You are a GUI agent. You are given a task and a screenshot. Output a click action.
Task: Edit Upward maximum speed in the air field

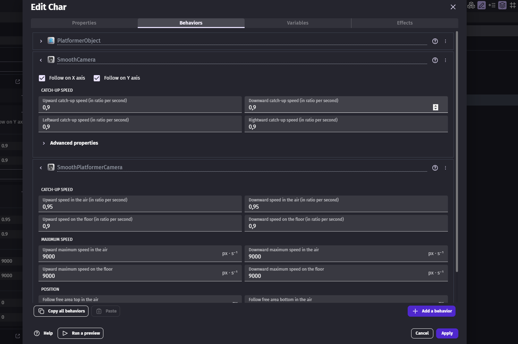(140, 254)
